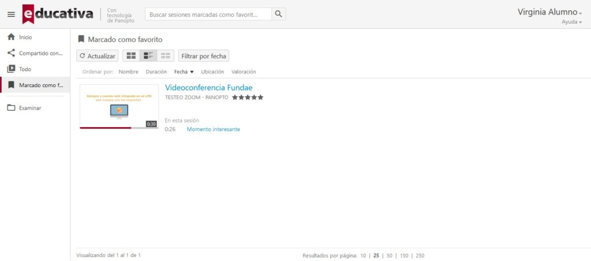Go to Inicio in sidebar
The image size is (591, 261).
(25, 37)
